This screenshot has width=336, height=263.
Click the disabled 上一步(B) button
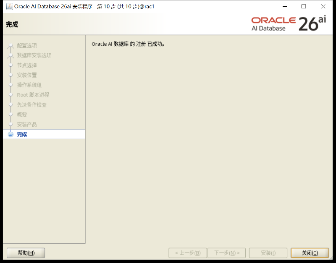(188, 253)
